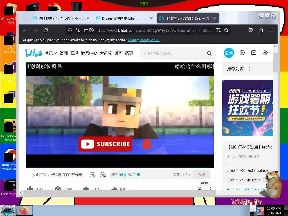Screen dimensions: 288x216
Task: Bookmark this page with the star icon
Action: coord(226,30)
